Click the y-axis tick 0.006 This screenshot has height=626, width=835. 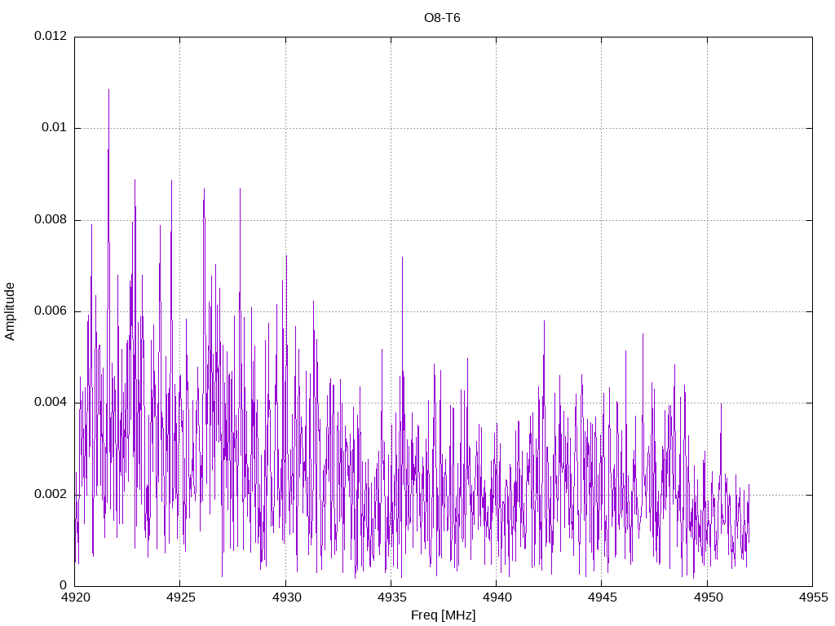click(x=51, y=311)
